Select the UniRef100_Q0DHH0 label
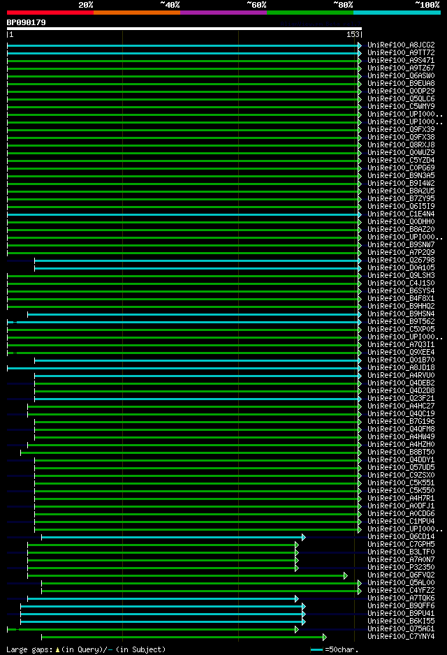This screenshot has height=655, width=447. [x=401, y=222]
